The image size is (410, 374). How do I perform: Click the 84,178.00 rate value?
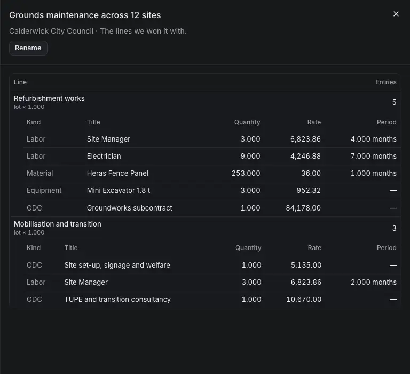[x=303, y=208]
